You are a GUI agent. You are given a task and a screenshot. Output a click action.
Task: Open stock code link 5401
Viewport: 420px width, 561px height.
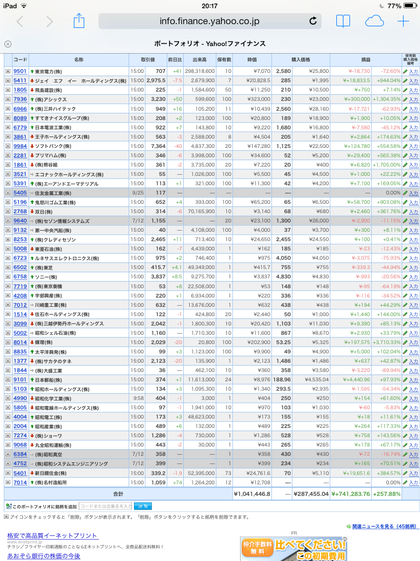(20, 473)
